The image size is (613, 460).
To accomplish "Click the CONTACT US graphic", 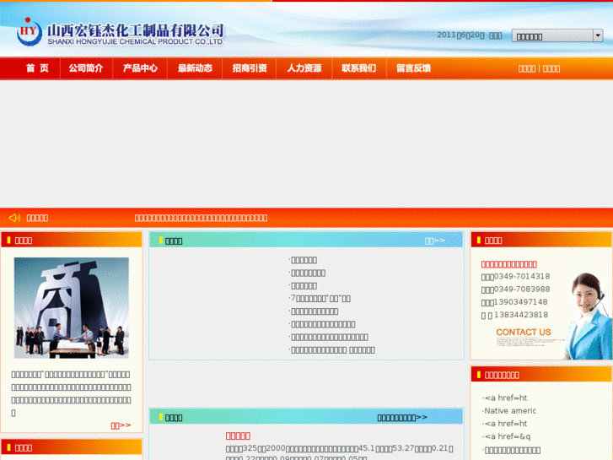I will (x=524, y=332).
